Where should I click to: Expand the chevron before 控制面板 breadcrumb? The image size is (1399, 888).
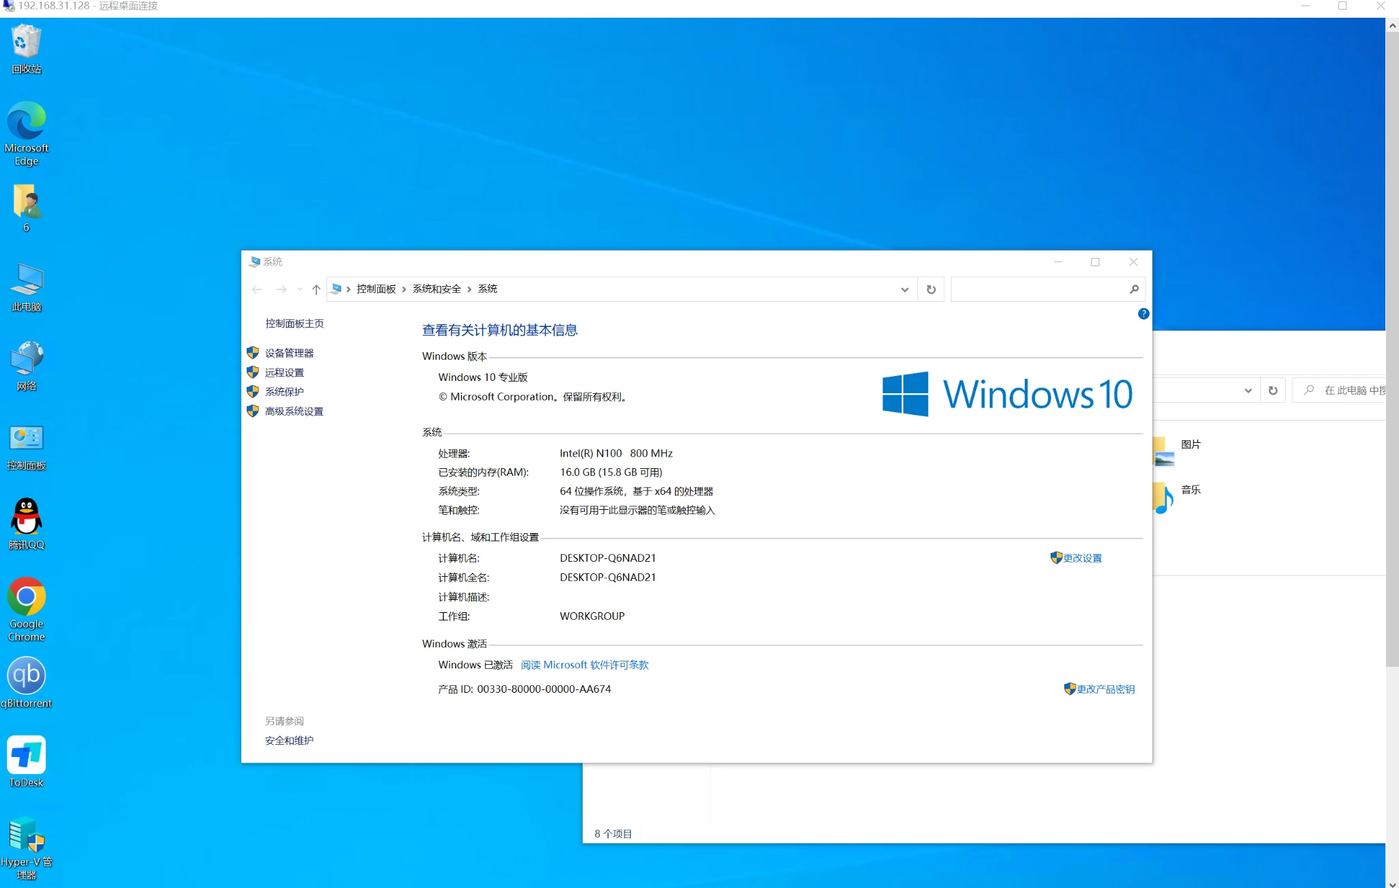[348, 289]
